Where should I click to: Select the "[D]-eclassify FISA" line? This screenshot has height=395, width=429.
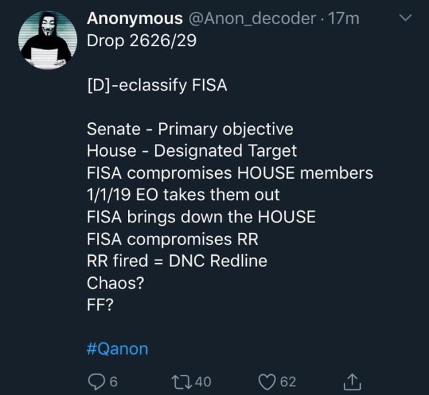[157, 85]
